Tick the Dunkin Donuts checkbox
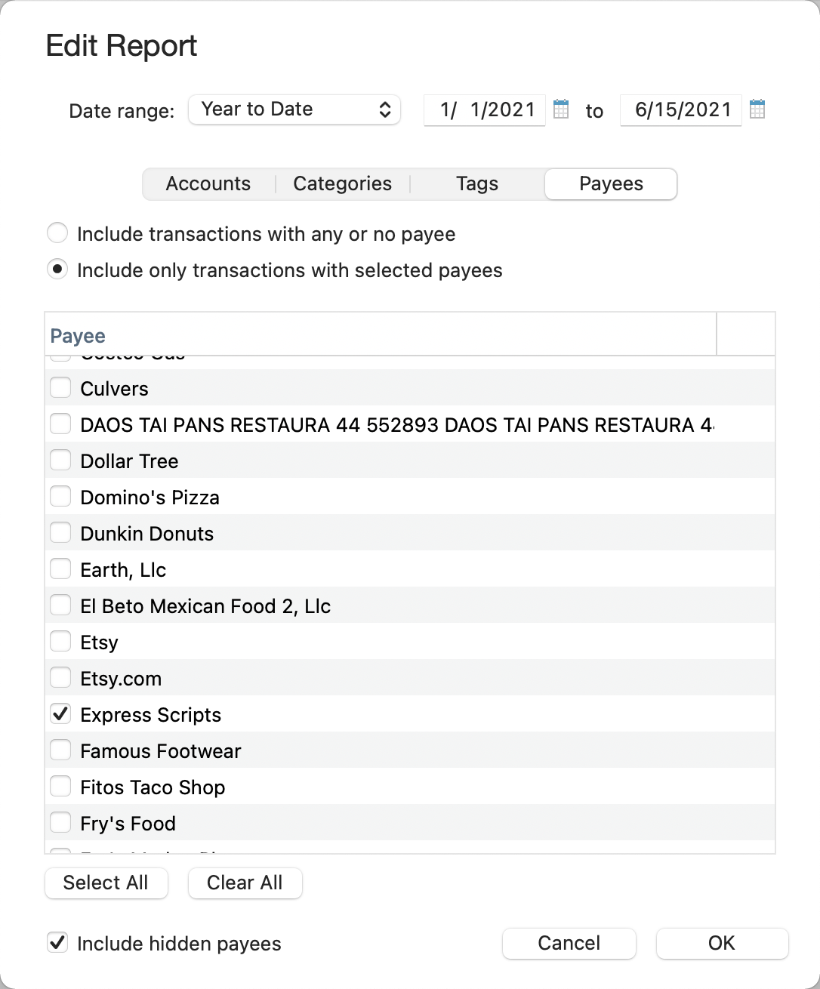 60,533
